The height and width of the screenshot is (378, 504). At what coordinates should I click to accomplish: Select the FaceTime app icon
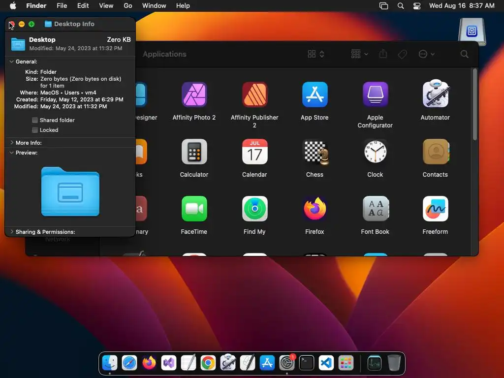194,209
